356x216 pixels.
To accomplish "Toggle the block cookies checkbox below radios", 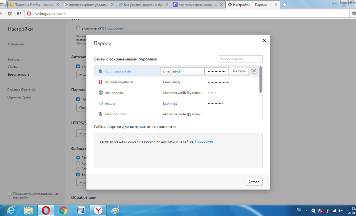I will click(x=78, y=174).
